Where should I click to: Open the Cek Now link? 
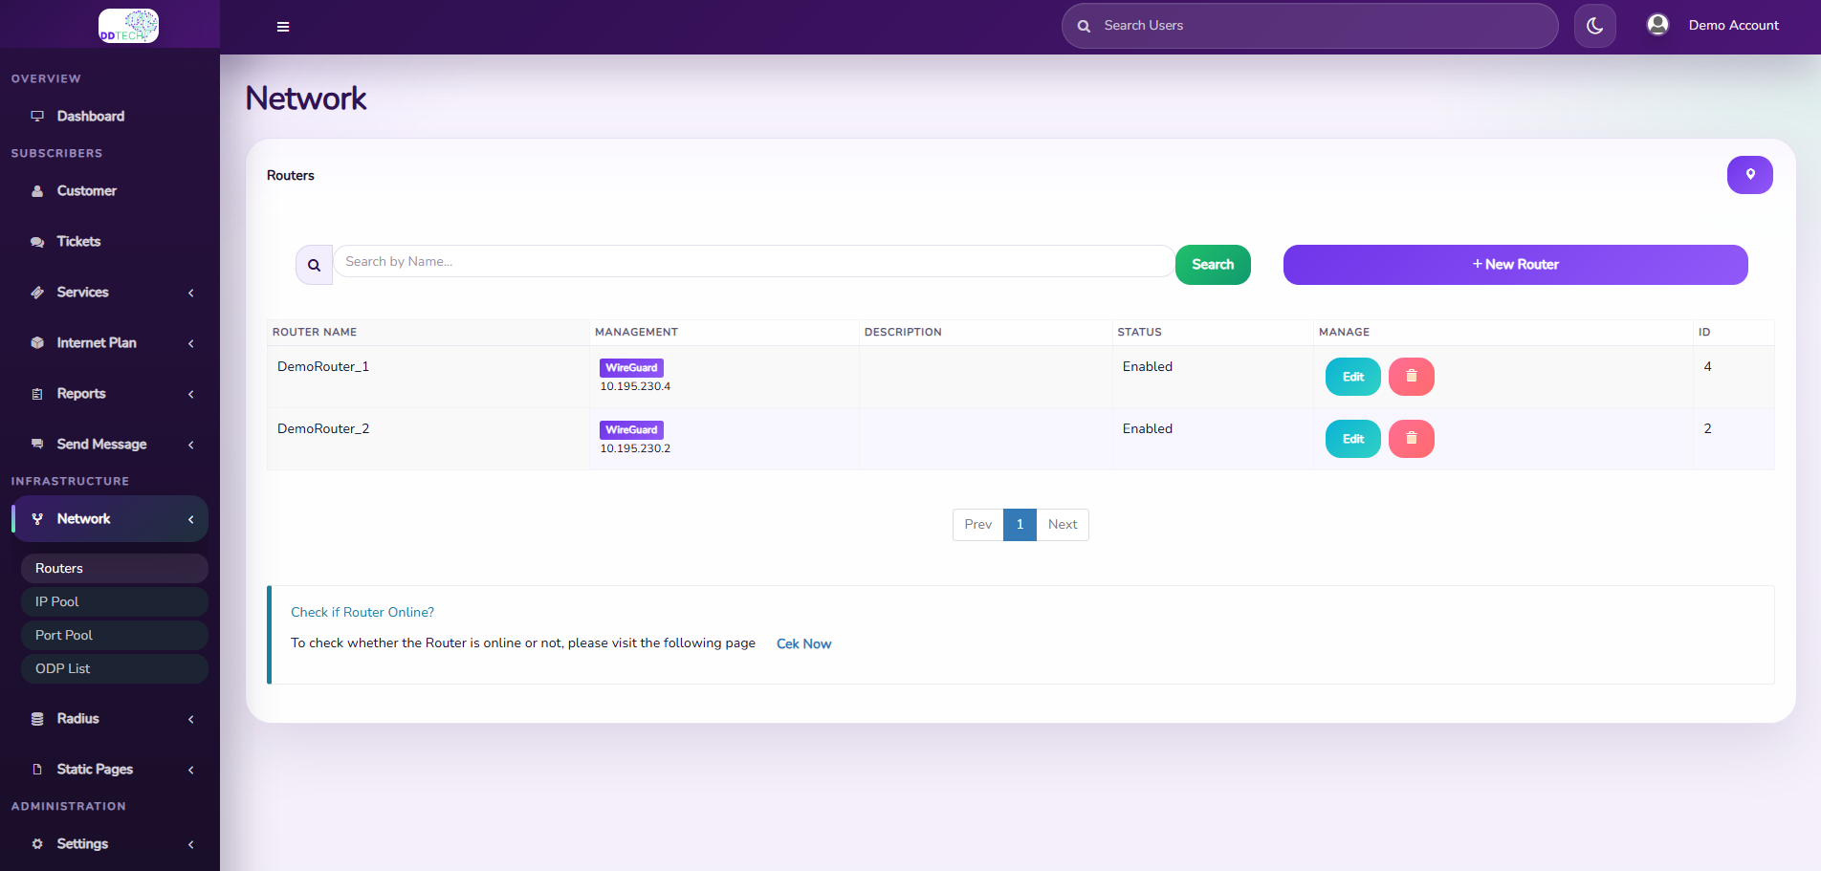[x=803, y=643]
